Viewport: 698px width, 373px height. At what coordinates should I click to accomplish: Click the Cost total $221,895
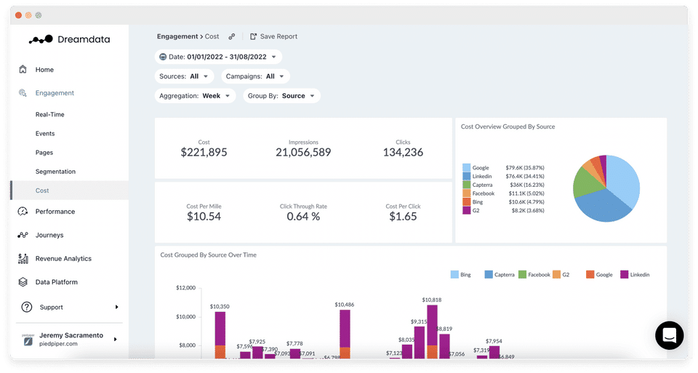pos(204,152)
